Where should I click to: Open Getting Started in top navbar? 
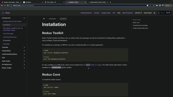coord(86,13)
